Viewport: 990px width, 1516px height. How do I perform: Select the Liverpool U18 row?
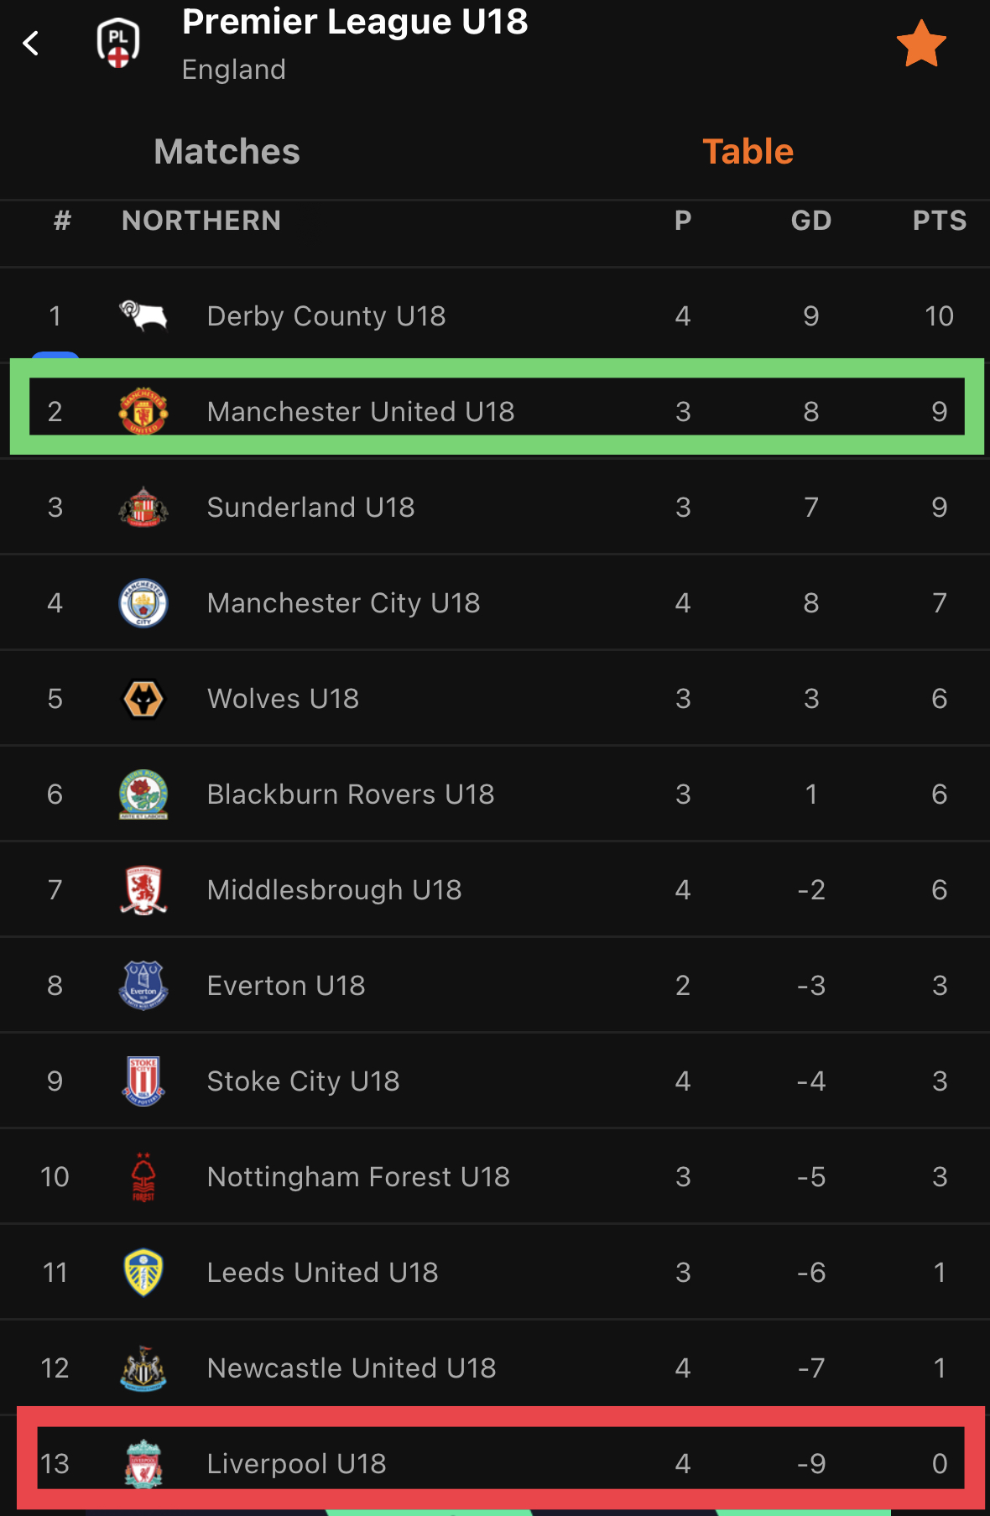[x=495, y=1463]
